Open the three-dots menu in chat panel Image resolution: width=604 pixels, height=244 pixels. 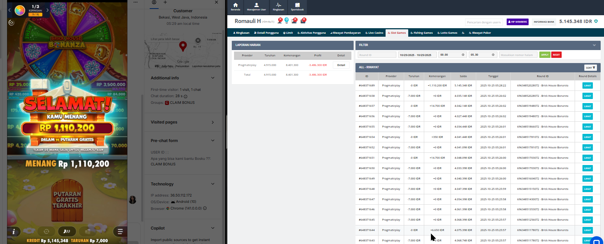click(136, 2)
